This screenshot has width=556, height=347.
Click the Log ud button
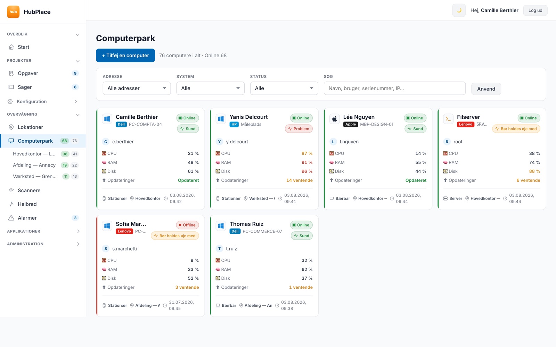[535, 10]
